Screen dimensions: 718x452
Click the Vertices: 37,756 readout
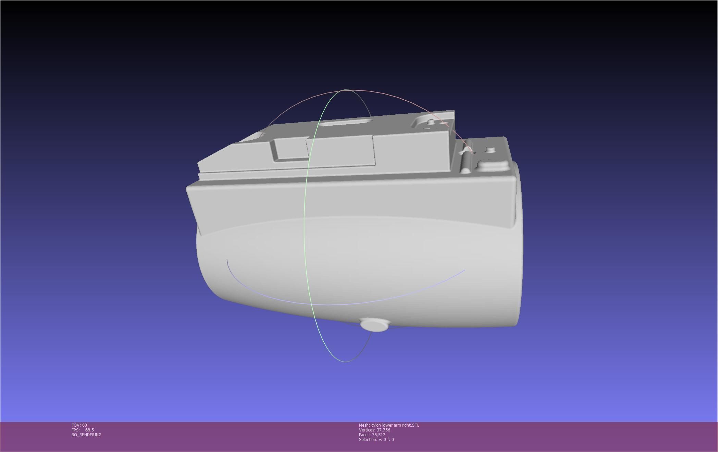point(374,430)
